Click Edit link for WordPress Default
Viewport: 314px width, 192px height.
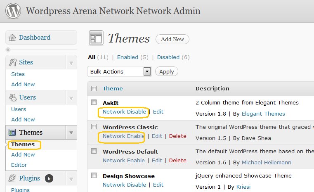click(x=157, y=161)
